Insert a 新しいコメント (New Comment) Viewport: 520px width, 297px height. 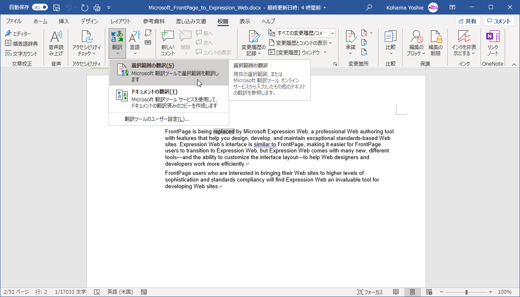click(167, 43)
